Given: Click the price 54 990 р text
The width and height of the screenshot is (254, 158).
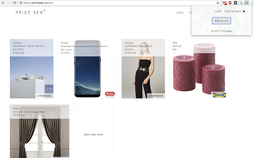Looking at the screenshot, I should pos(65,53).
